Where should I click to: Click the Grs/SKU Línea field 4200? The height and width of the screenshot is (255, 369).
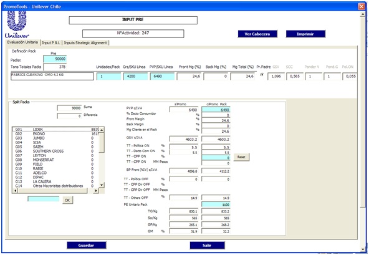tap(135, 76)
